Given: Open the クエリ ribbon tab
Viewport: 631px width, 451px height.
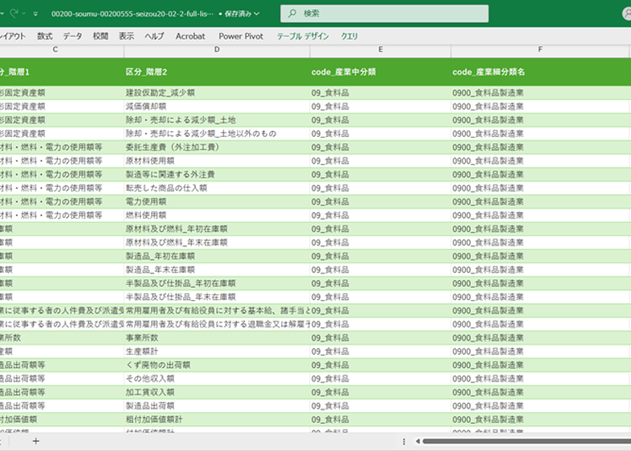Looking at the screenshot, I should [x=350, y=36].
